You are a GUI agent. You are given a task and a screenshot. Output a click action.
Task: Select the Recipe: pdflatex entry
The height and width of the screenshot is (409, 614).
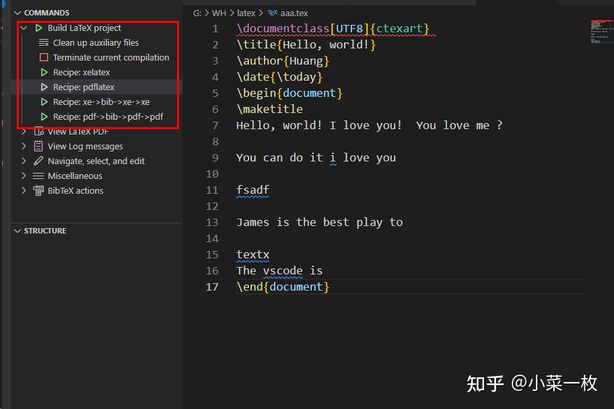(x=83, y=87)
